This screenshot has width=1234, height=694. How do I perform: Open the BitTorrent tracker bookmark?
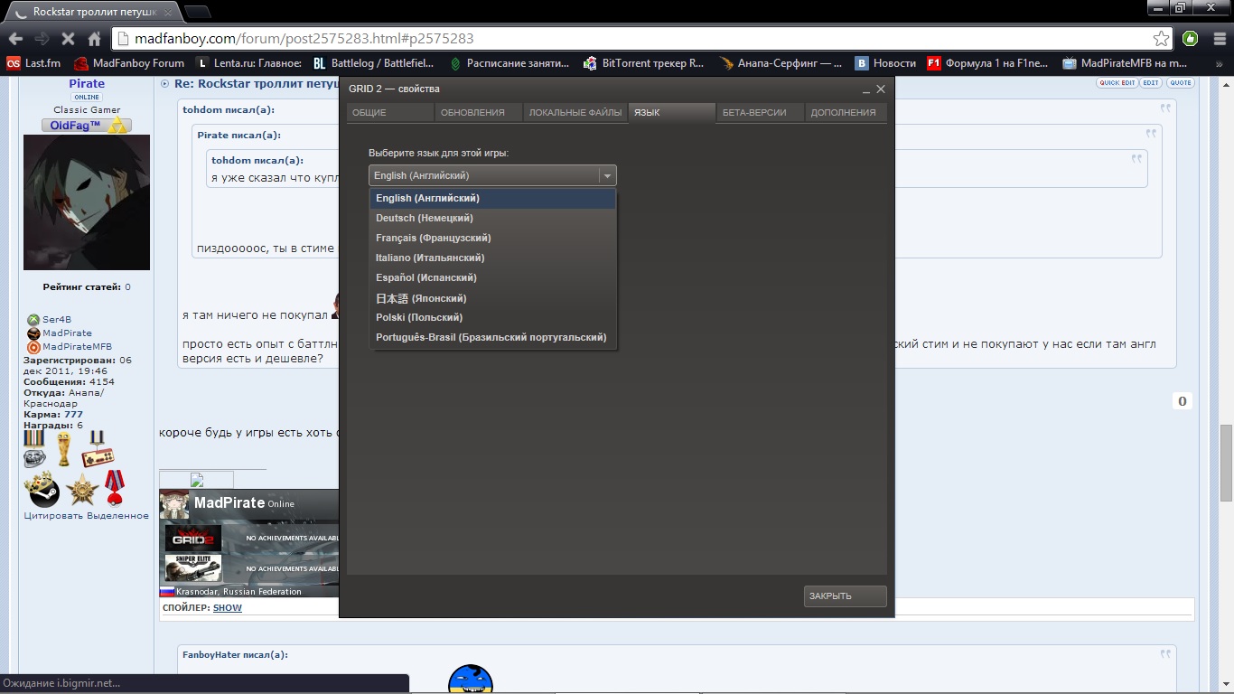click(x=643, y=63)
